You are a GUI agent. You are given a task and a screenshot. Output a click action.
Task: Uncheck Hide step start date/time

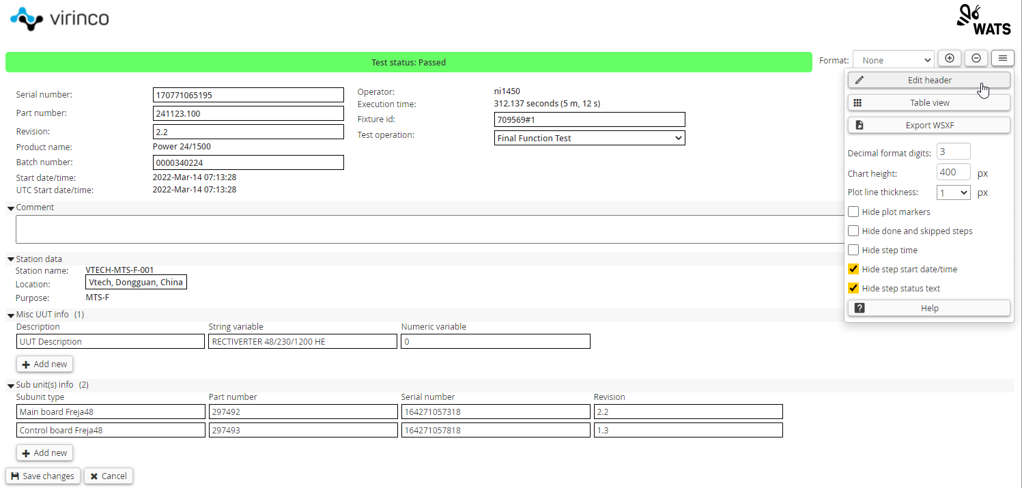(x=853, y=269)
